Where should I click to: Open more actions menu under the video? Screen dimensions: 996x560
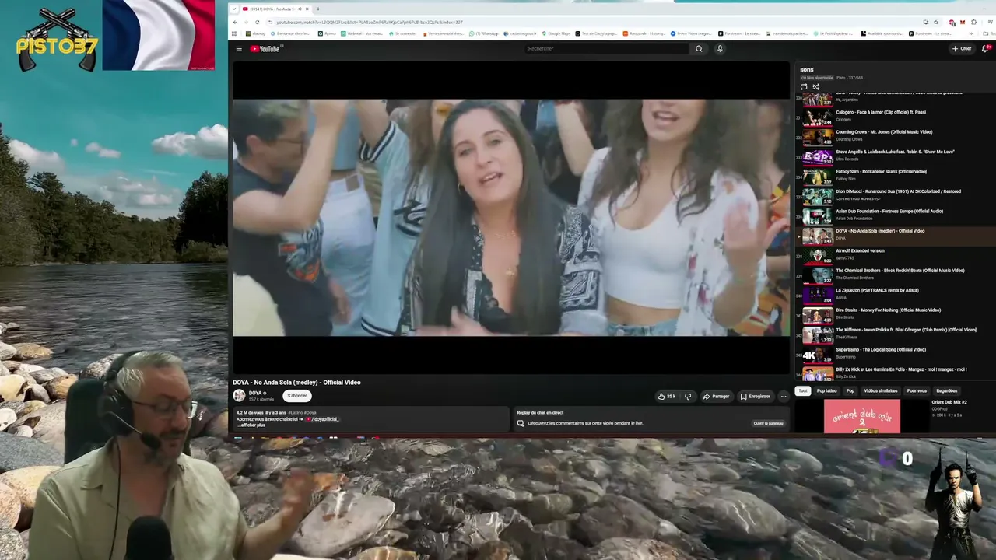point(784,397)
